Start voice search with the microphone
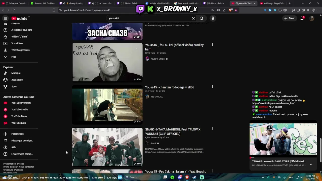This screenshot has width=322, height=181. coord(213,18)
